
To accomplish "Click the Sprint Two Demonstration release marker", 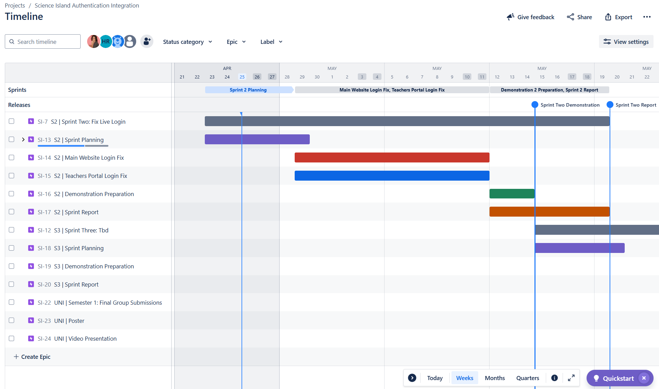I will coord(535,105).
